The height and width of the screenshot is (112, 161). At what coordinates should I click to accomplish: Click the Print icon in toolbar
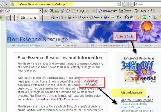[69, 18]
